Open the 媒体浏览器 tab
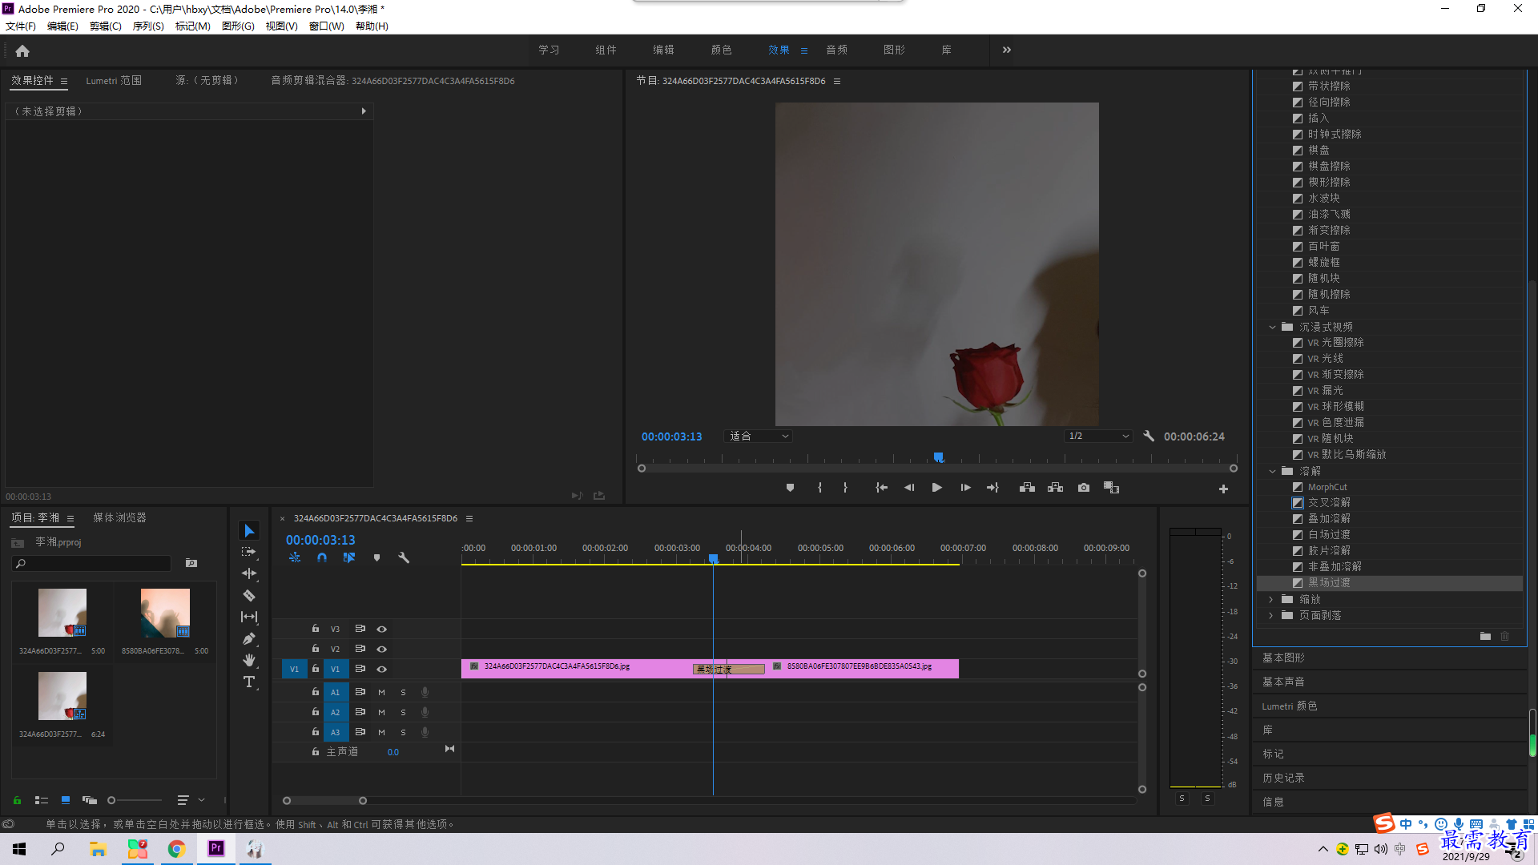 [x=119, y=518]
